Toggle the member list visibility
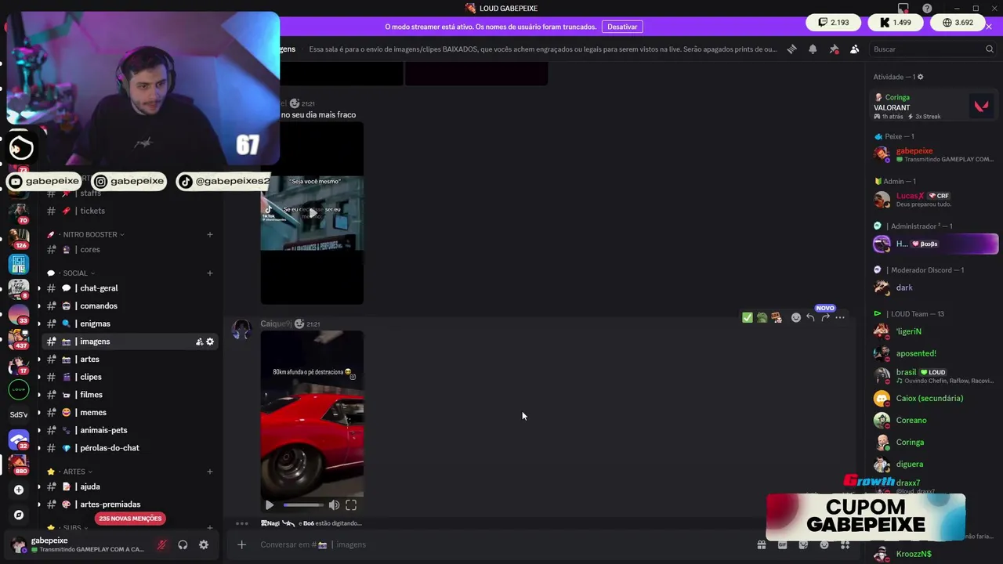The width and height of the screenshot is (1003, 564). coord(854,49)
